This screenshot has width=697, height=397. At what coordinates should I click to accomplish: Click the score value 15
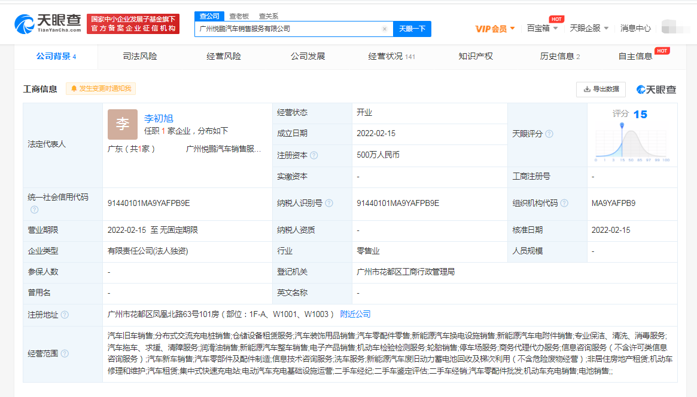click(x=640, y=115)
